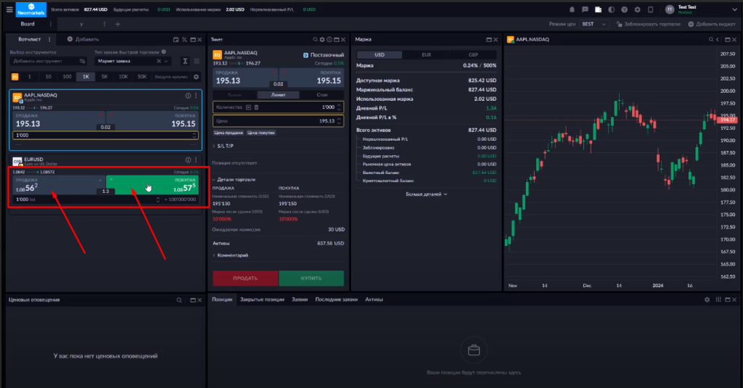The image size is (743, 388).
Task: Open the BEST price mode dropdown
Action: click(594, 24)
